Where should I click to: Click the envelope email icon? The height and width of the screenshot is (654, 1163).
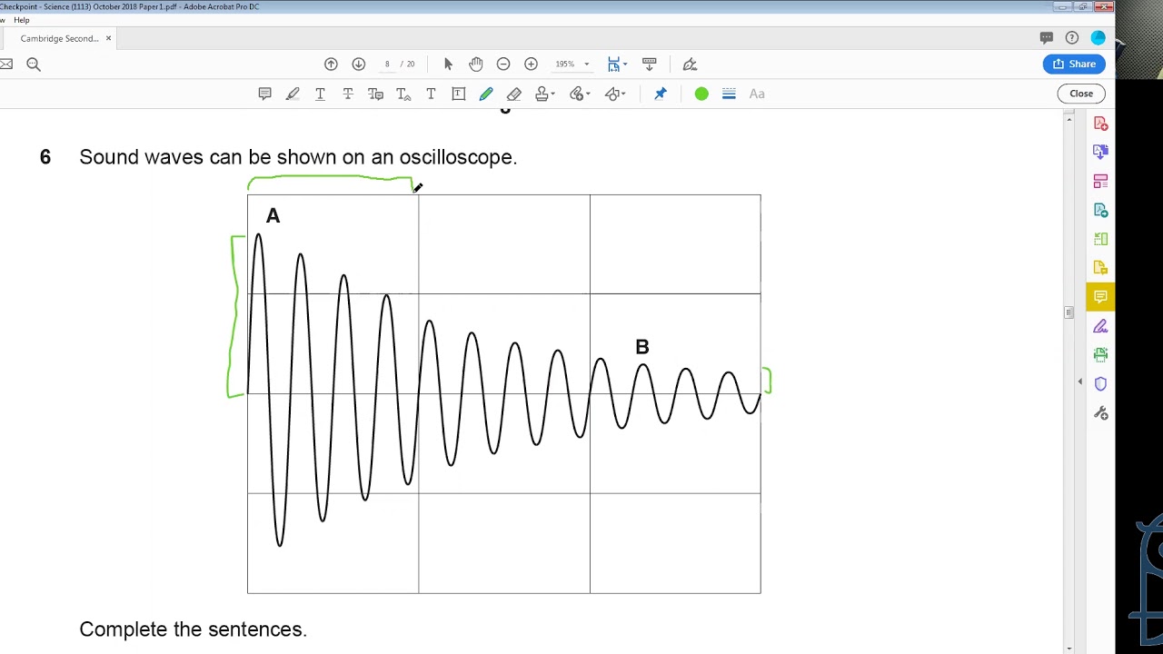point(5,64)
